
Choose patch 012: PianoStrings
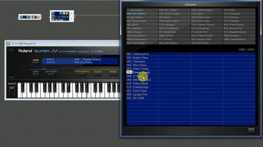click(142, 87)
